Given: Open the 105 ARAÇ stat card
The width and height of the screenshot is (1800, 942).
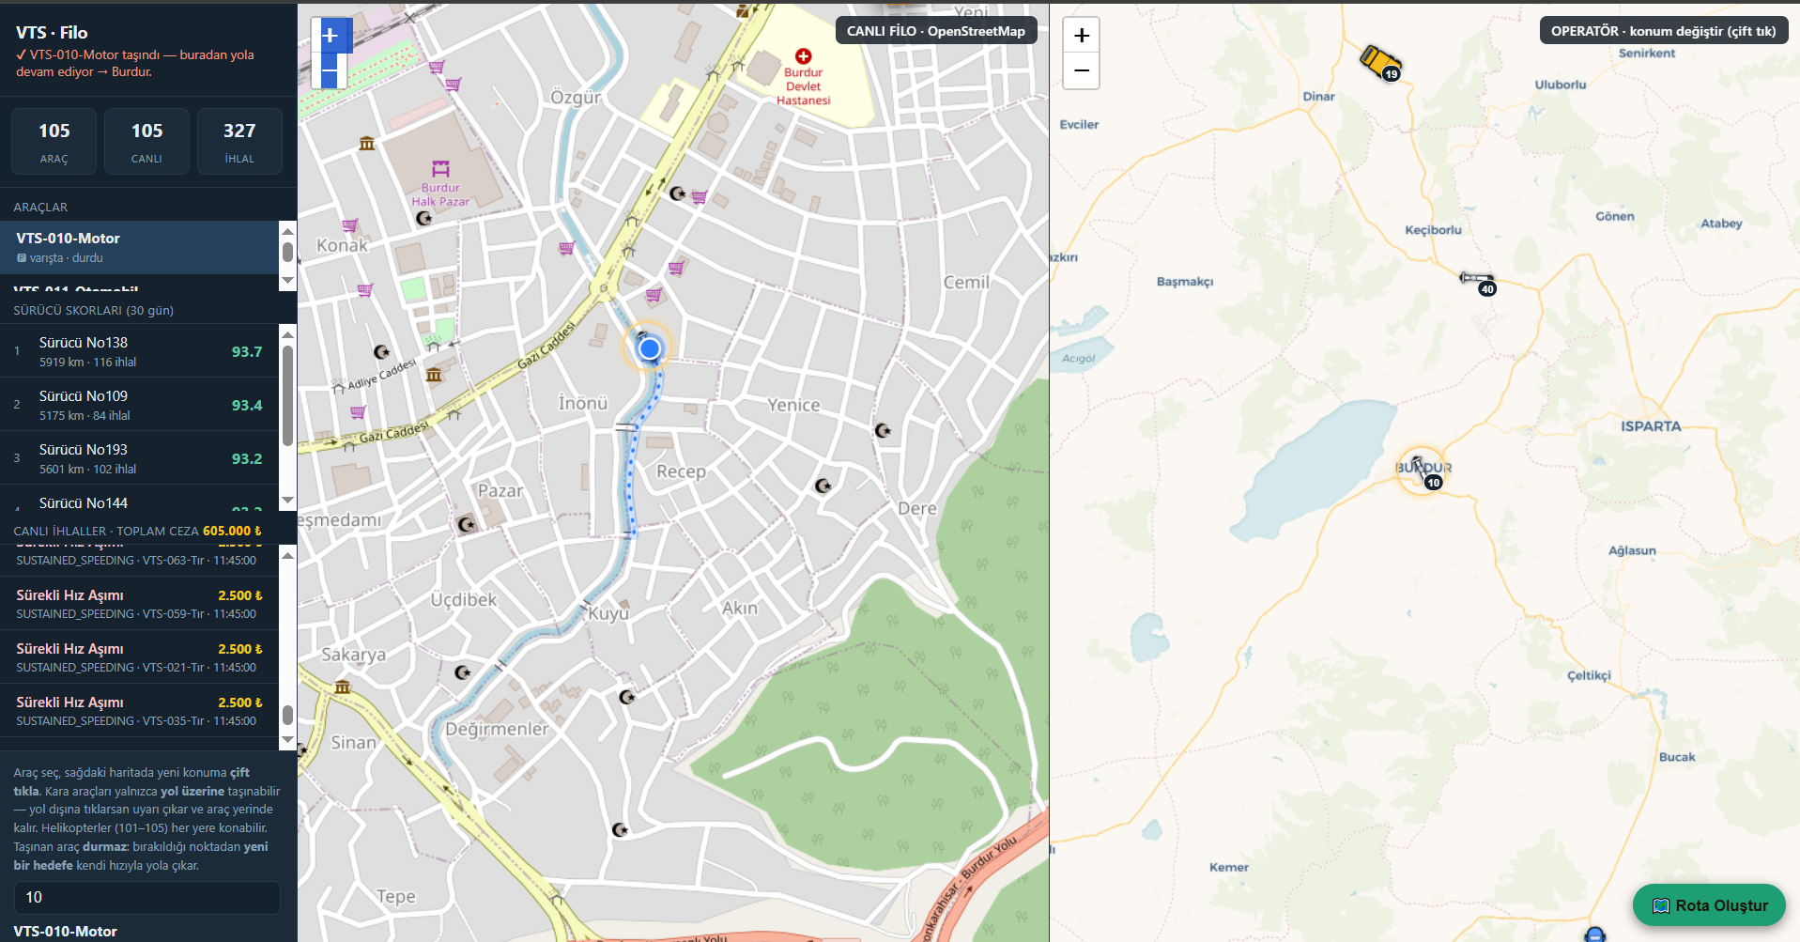Looking at the screenshot, I should pos(54,141).
